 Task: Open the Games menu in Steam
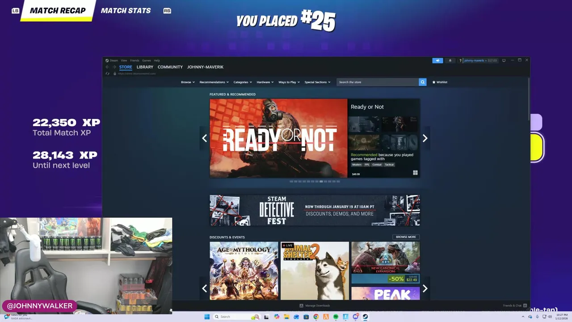click(x=147, y=60)
